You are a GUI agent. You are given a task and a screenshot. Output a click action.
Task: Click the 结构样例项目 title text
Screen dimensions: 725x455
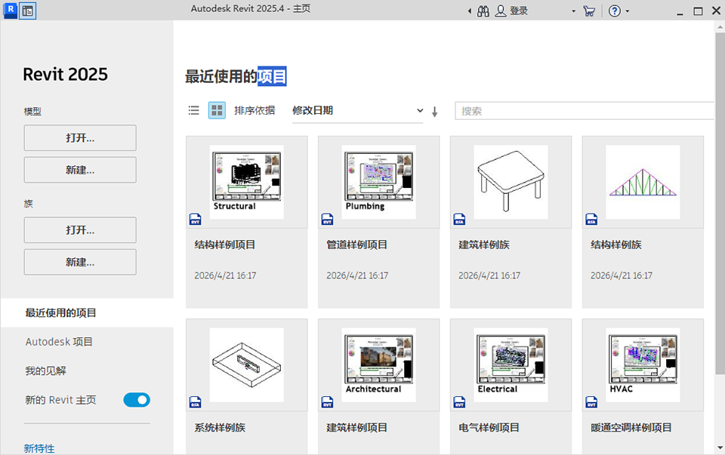225,244
